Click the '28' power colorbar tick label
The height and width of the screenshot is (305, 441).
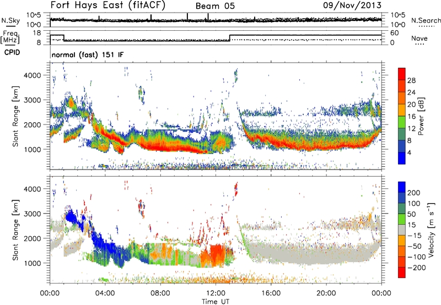411,80
